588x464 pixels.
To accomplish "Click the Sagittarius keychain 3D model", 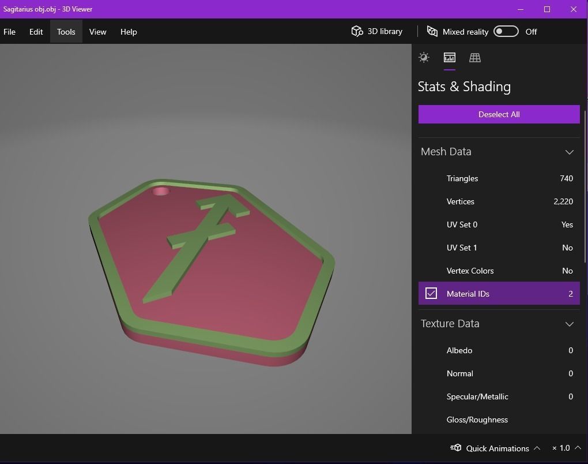I will pos(212,272).
